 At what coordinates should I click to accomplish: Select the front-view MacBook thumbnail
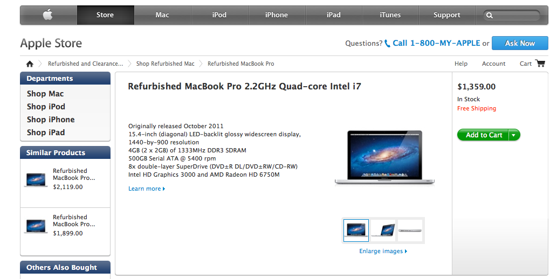(x=356, y=231)
